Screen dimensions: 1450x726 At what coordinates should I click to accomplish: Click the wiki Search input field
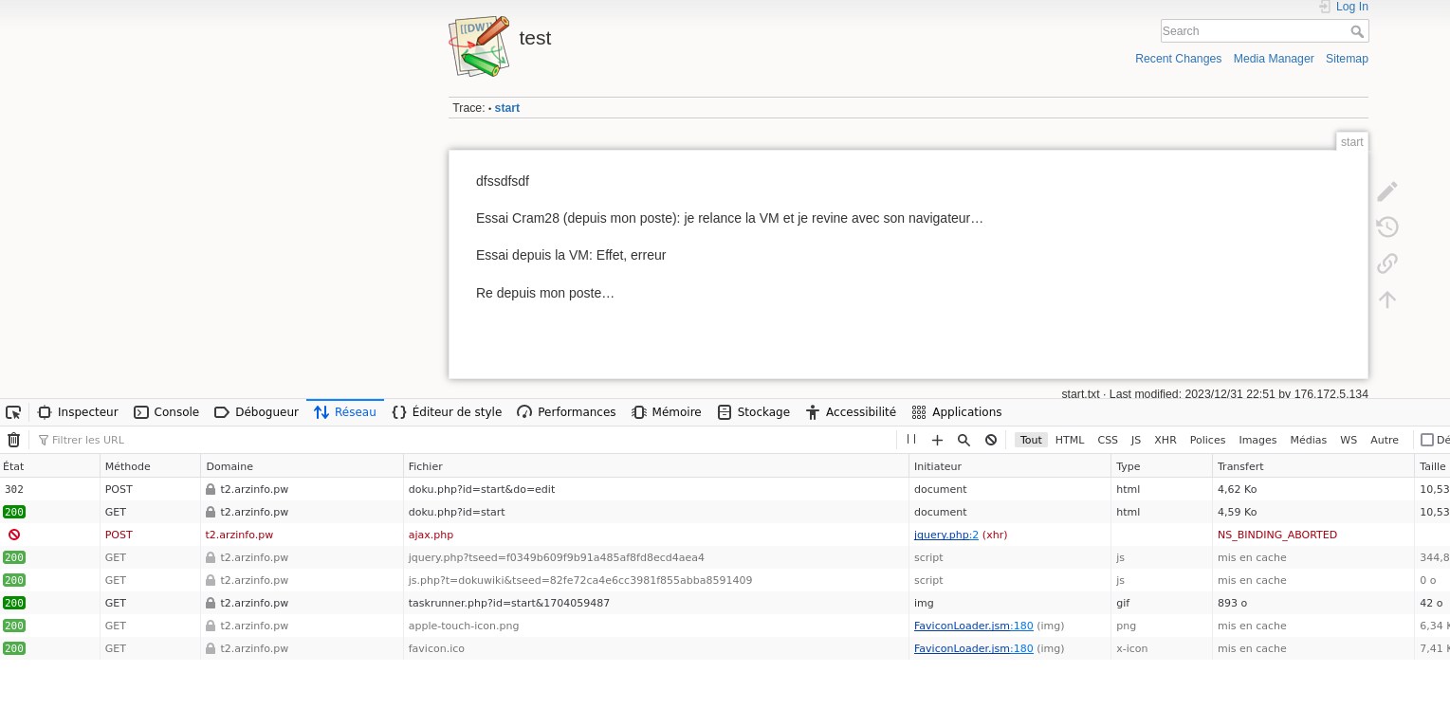[1254, 31]
